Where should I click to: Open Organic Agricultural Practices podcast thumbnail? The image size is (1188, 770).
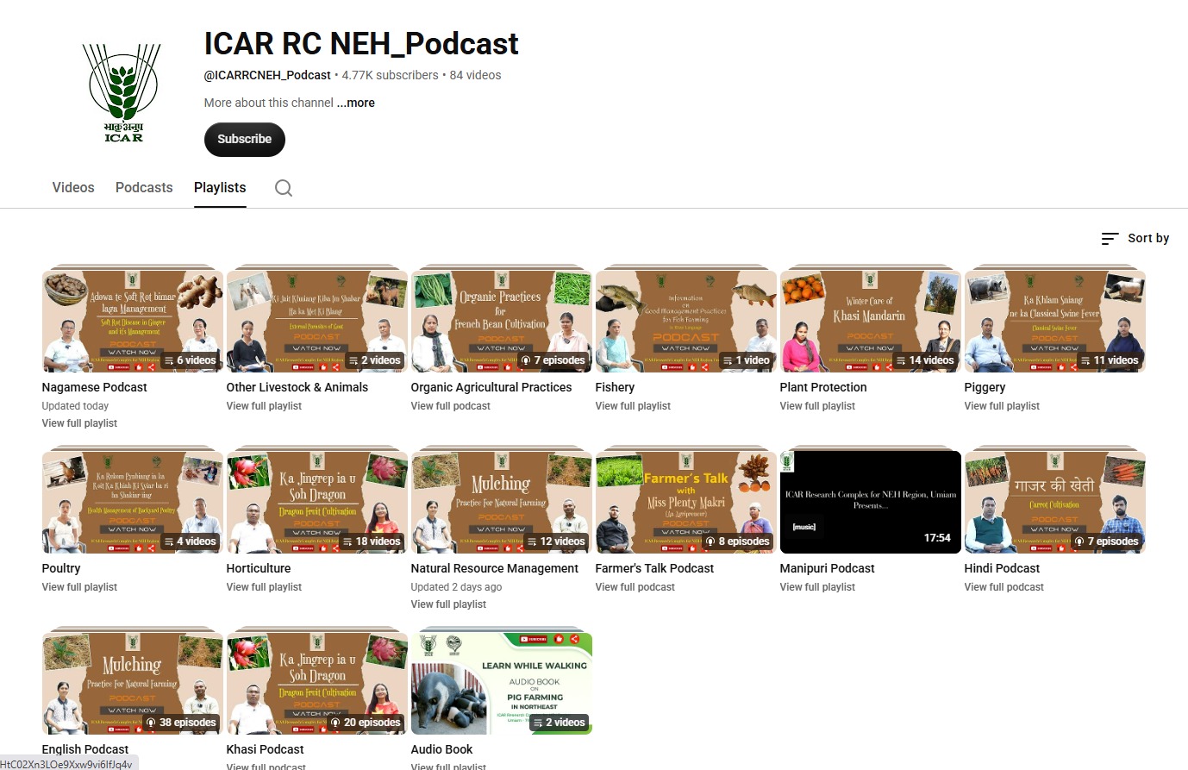(502, 322)
